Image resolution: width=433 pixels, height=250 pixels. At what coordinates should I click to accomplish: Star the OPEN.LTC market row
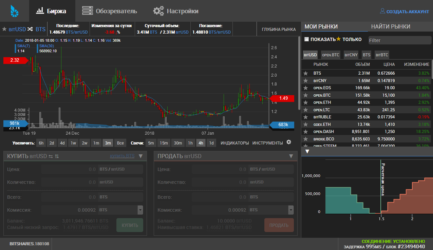306,110
